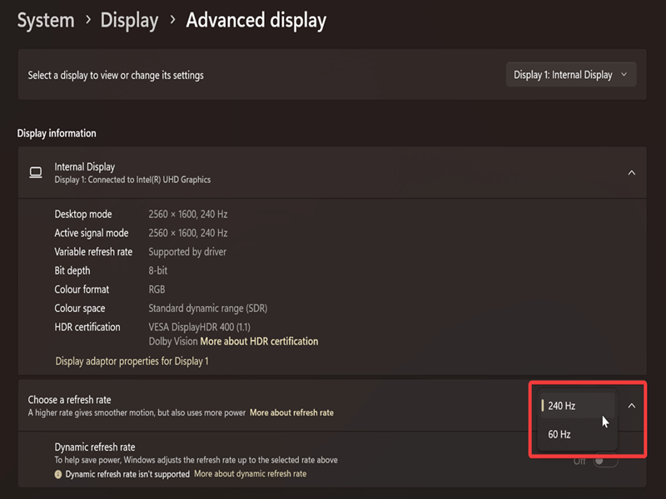
Task: Open More about dynamic refresh rate link
Action: (251, 474)
